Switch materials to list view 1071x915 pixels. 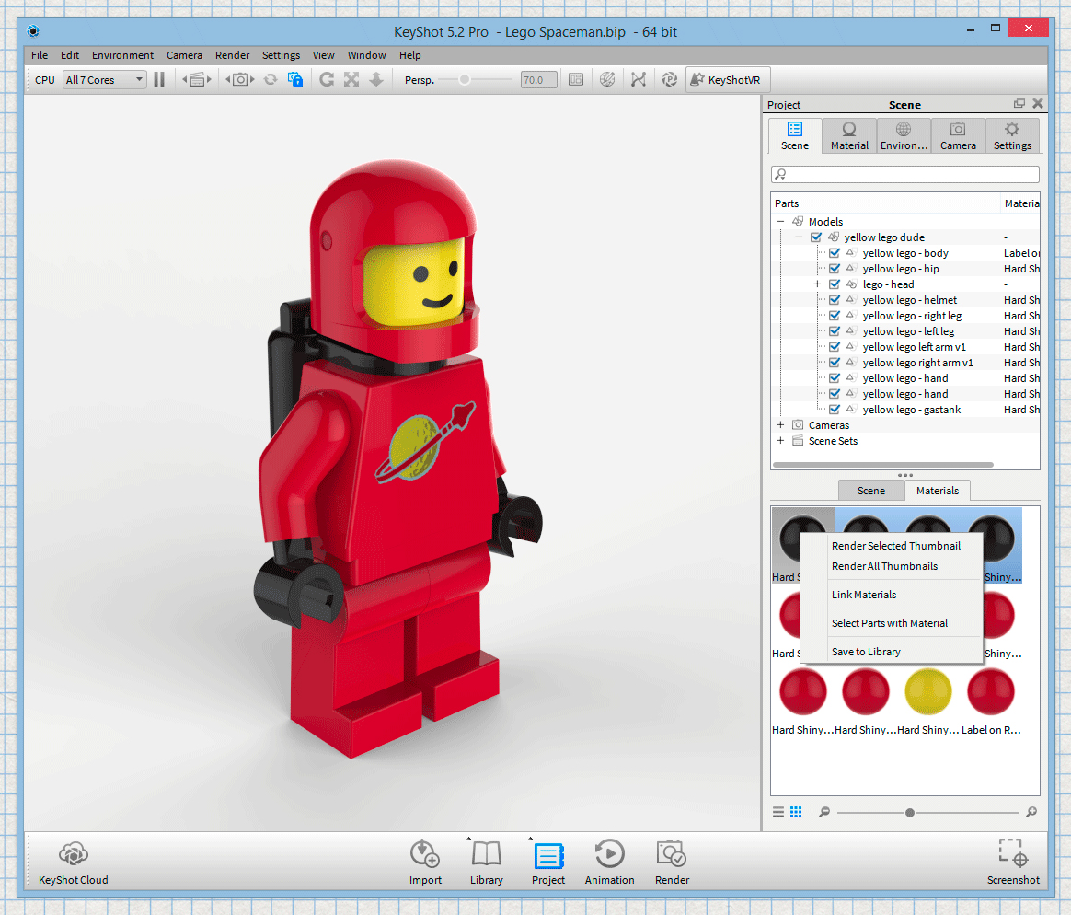pos(778,812)
